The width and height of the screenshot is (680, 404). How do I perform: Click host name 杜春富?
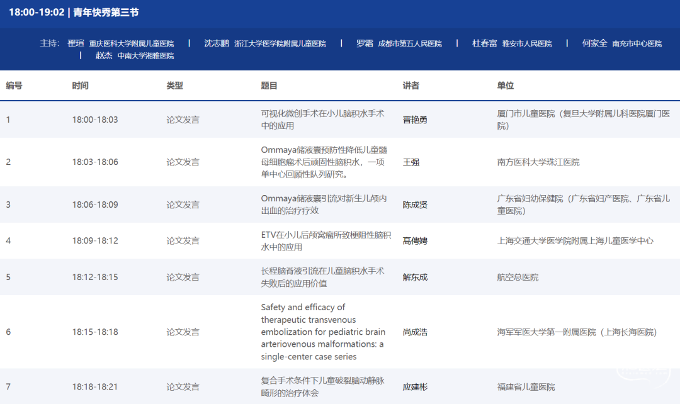tap(485, 43)
